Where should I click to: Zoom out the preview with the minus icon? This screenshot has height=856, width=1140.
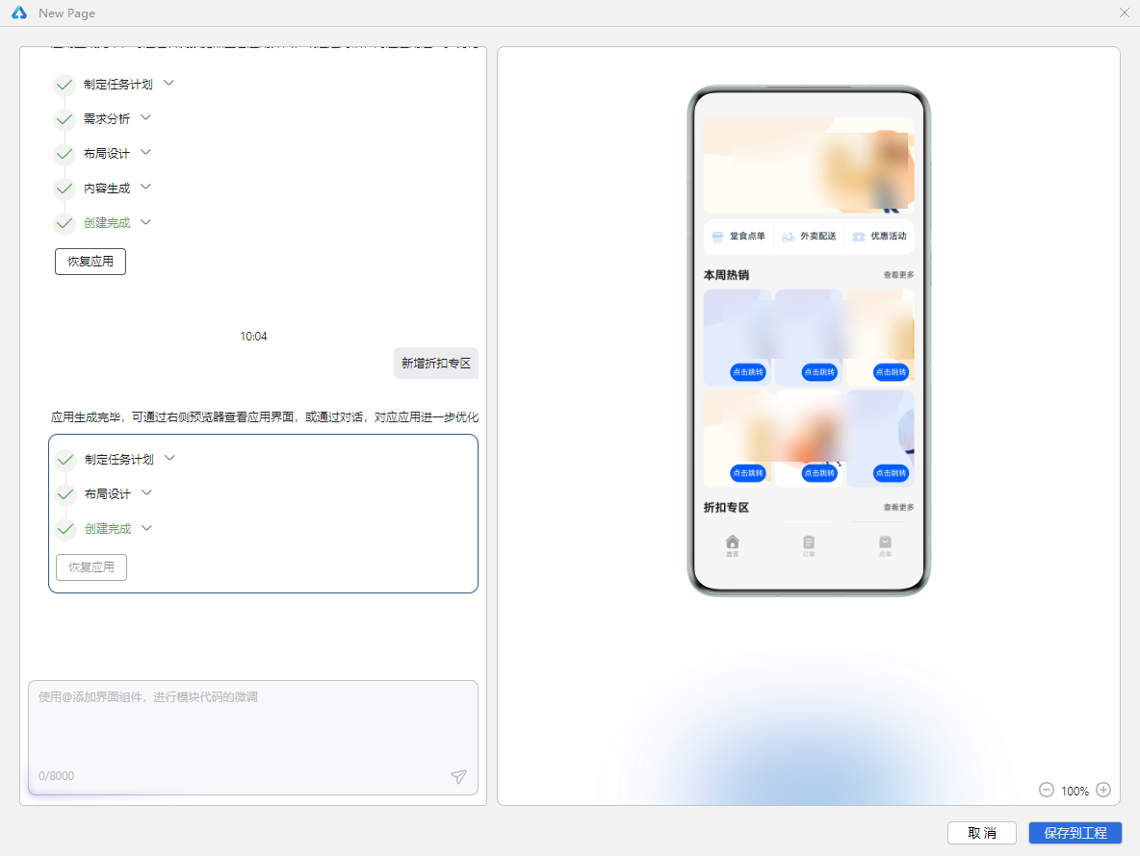click(x=1047, y=790)
